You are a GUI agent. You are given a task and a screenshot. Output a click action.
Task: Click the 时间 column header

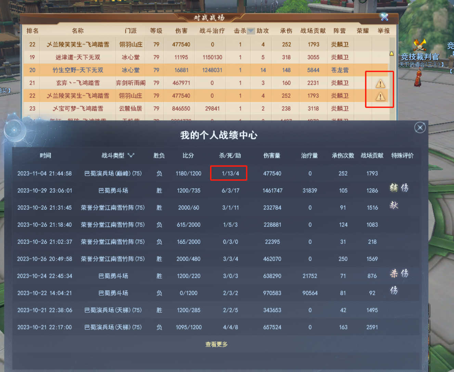pos(45,155)
